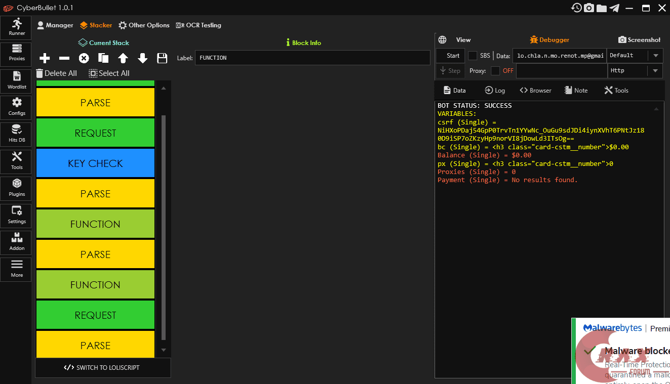Save the config using the floppy disk icon

tap(162, 58)
